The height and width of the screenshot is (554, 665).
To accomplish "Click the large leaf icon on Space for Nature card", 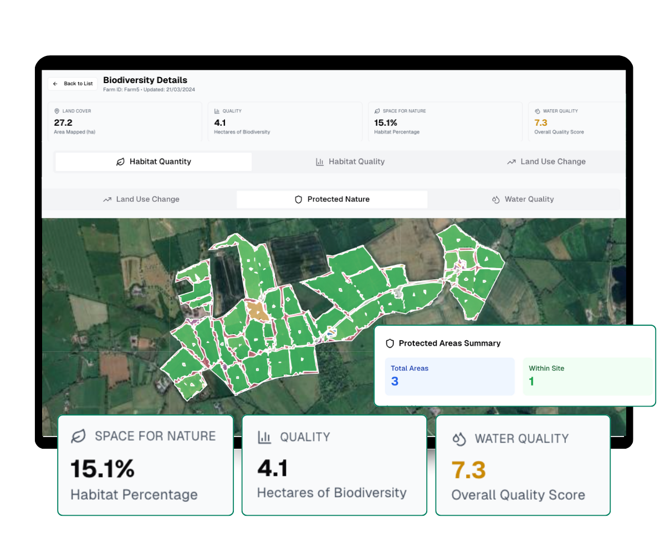I will click(79, 437).
